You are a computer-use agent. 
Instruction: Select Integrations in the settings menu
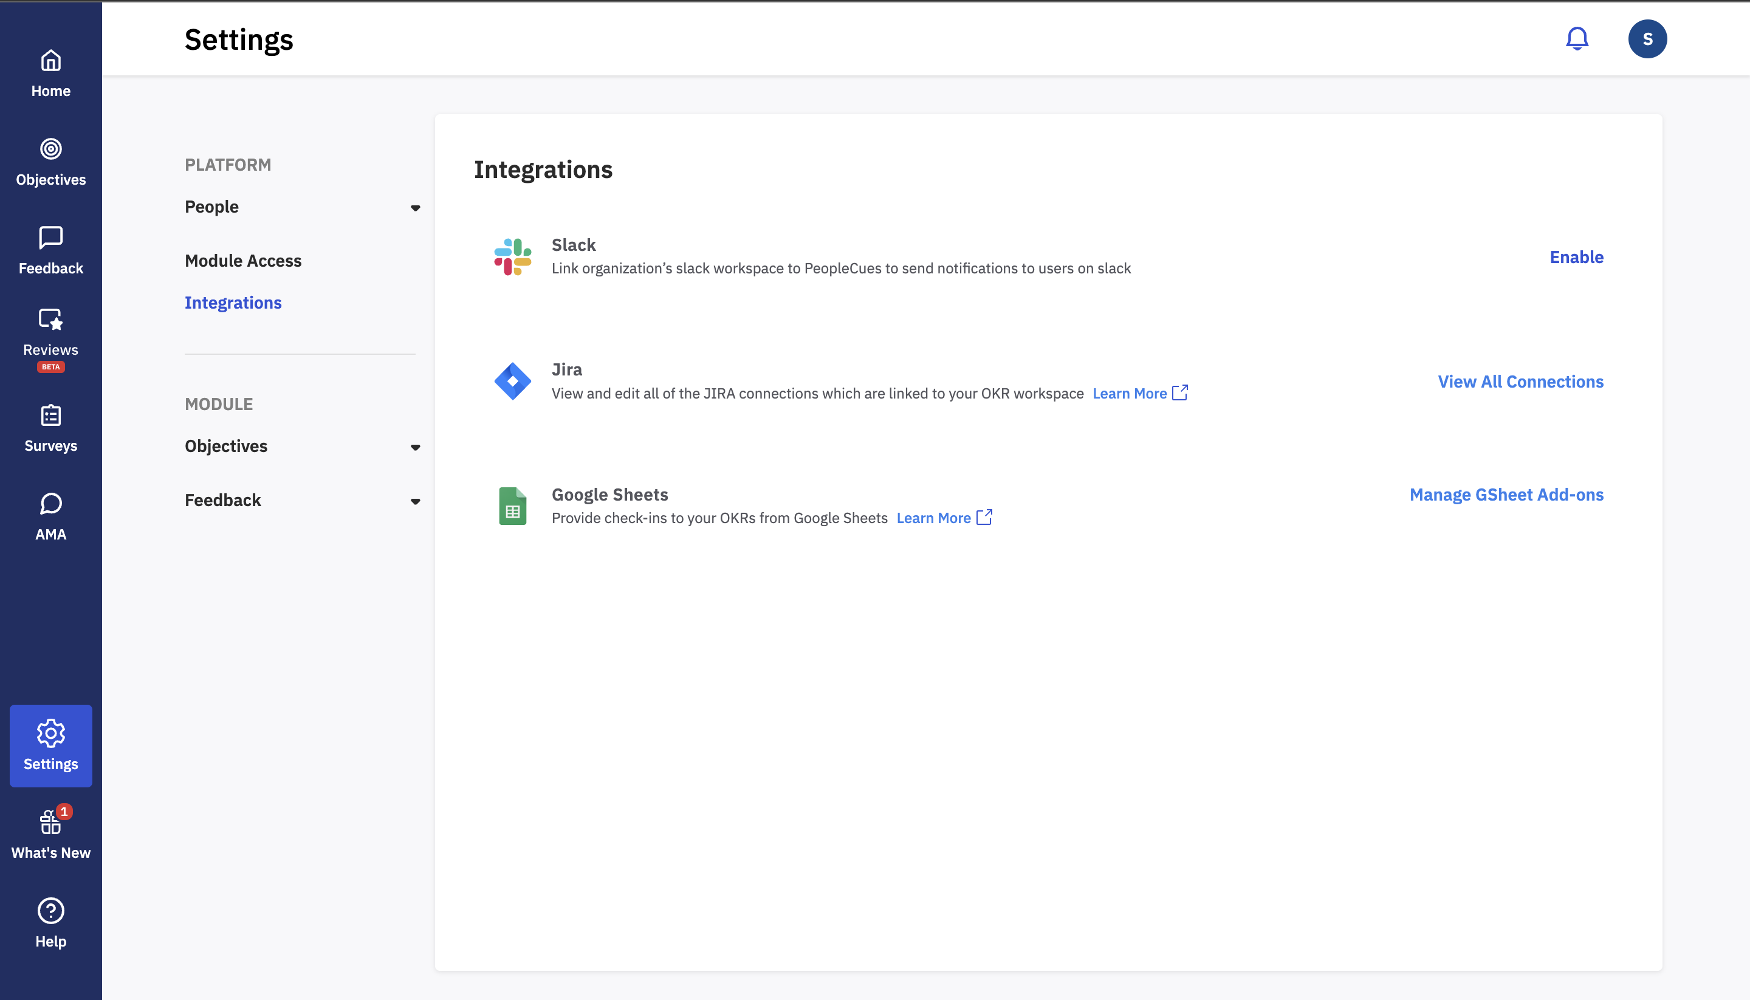coord(233,303)
